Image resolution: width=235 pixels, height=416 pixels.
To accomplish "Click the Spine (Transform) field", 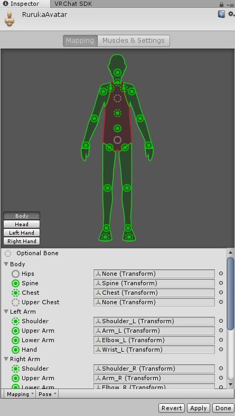I will point(154,283).
